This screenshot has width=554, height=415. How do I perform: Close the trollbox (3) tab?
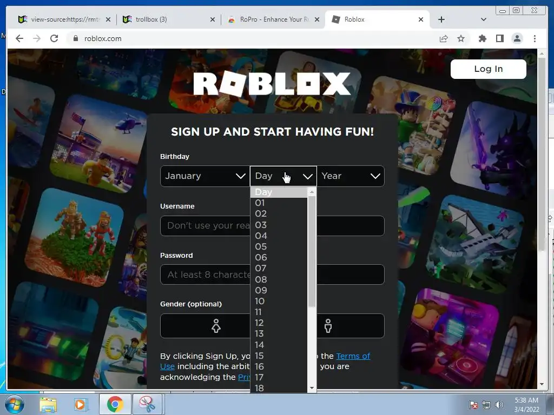(212, 19)
